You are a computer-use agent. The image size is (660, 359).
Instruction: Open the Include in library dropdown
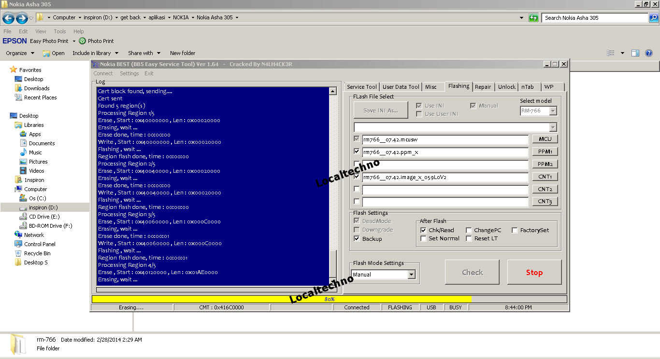[x=95, y=53]
